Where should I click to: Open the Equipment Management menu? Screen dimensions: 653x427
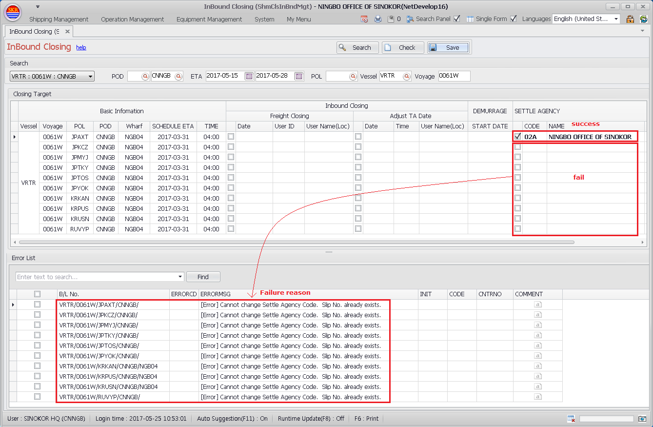pyautogui.click(x=209, y=19)
